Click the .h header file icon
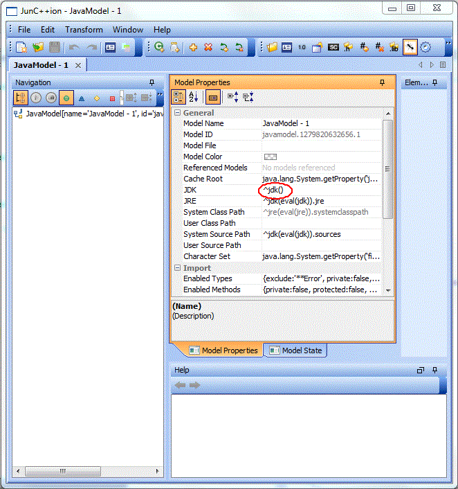Screen dimensions: 458x489 pyautogui.click(x=348, y=47)
